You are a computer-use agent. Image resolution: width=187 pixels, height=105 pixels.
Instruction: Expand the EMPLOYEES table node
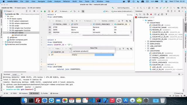click(146, 44)
